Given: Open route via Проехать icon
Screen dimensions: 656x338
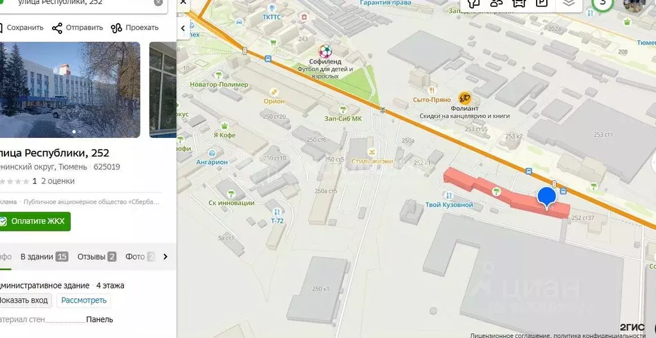Looking at the screenshot, I should click(x=116, y=28).
